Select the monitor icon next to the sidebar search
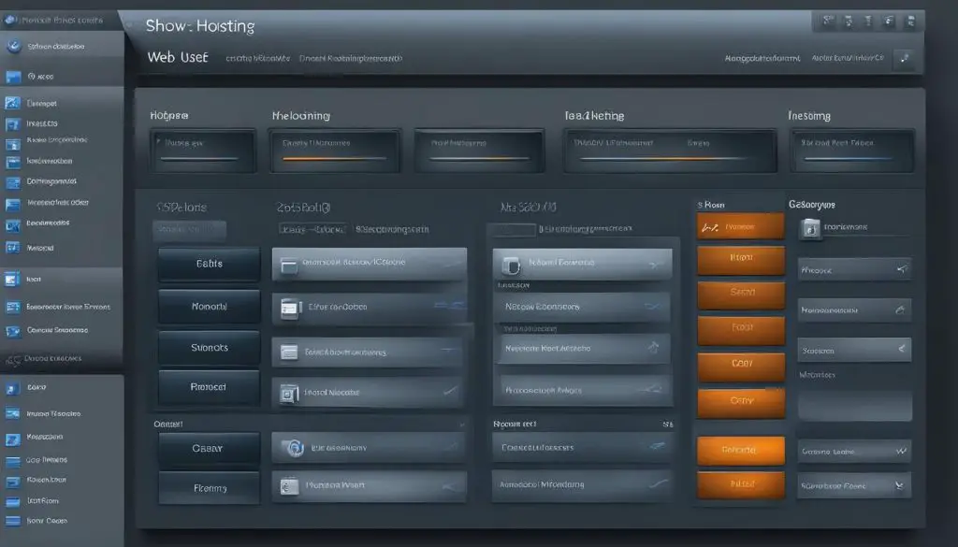 [14, 77]
